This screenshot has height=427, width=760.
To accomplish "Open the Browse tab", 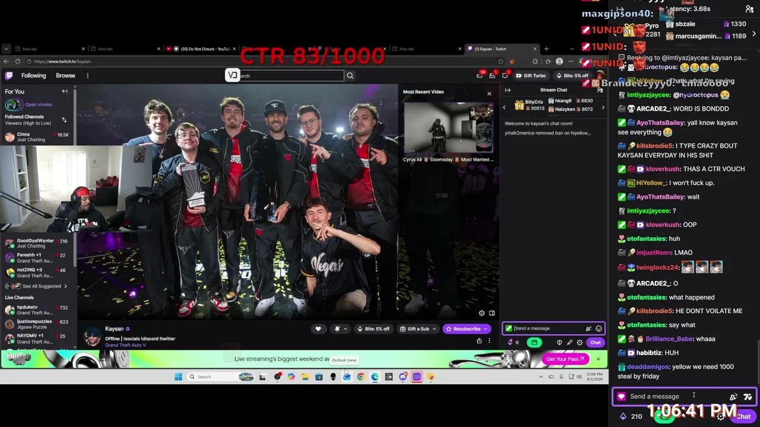I will point(65,76).
